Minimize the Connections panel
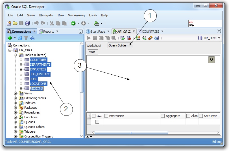The height and width of the screenshot is (151, 229). click(x=81, y=32)
